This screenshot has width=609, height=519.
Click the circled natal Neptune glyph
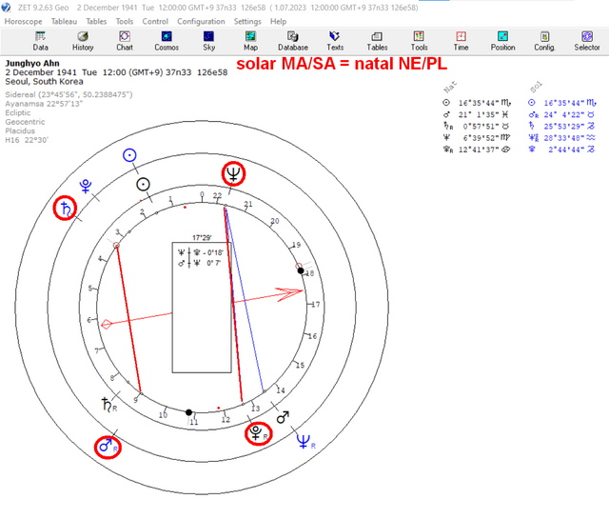233,173
